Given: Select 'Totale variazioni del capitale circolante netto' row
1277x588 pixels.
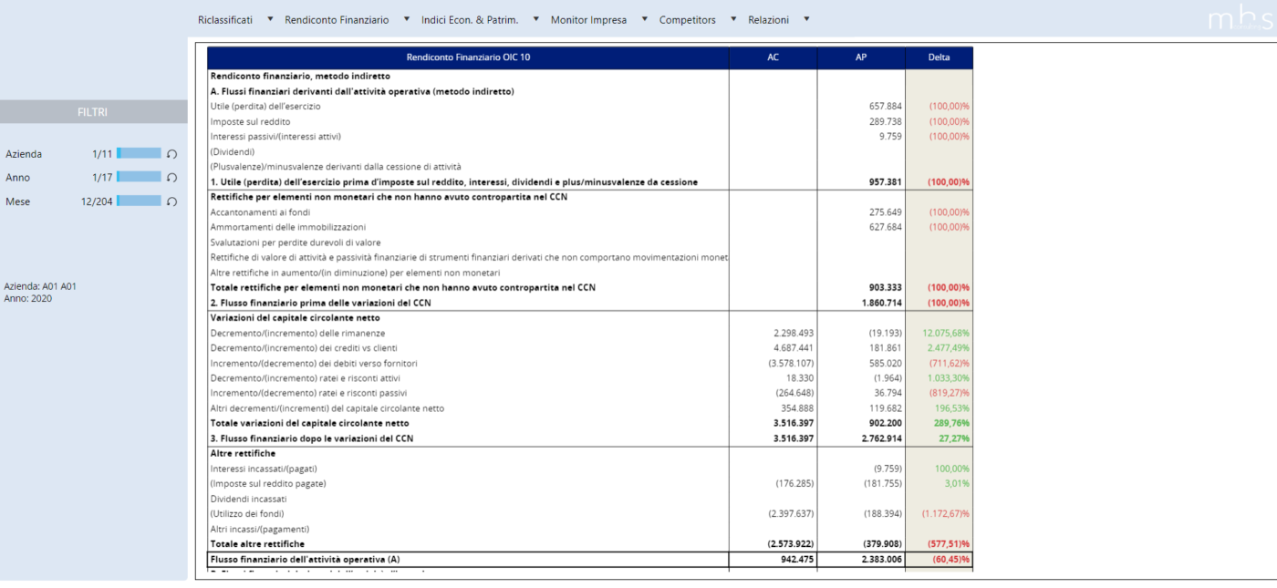Looking at the screenshot, I should [309, 423].
